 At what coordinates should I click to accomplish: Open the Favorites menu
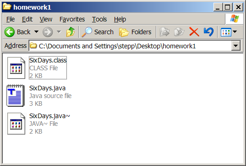tap(72, 19)
